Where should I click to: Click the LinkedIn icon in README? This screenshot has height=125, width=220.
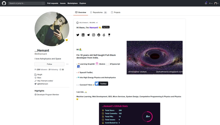(x=83, y=35)
